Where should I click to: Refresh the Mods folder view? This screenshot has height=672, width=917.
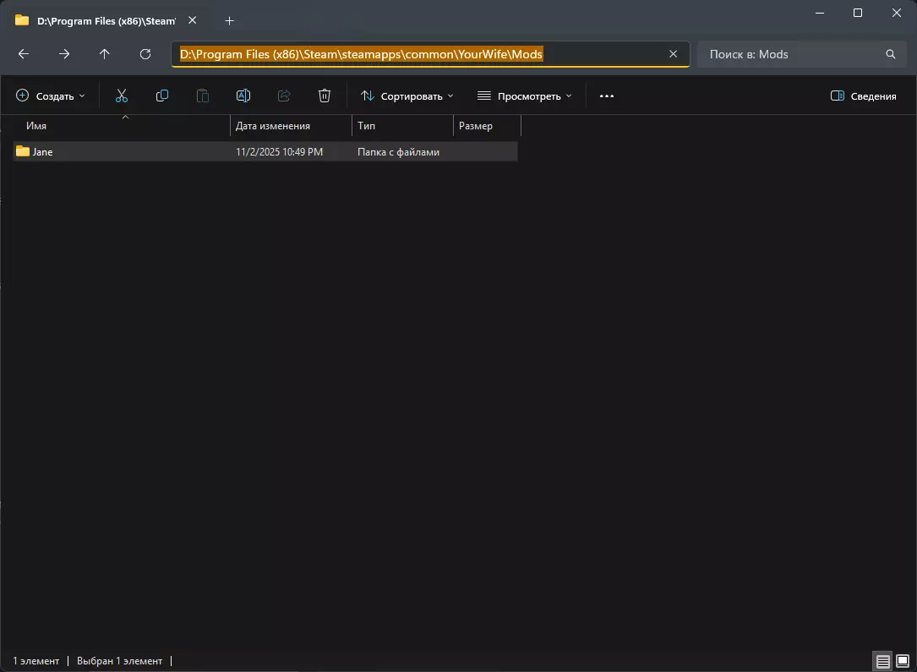click(145, 54)
